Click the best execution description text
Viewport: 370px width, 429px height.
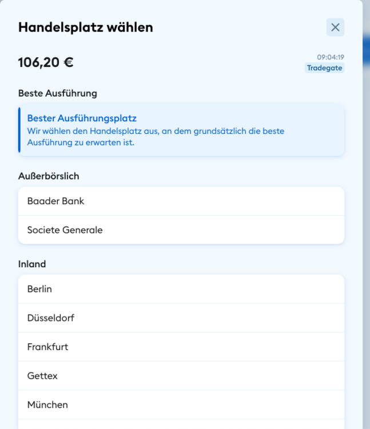156,137
